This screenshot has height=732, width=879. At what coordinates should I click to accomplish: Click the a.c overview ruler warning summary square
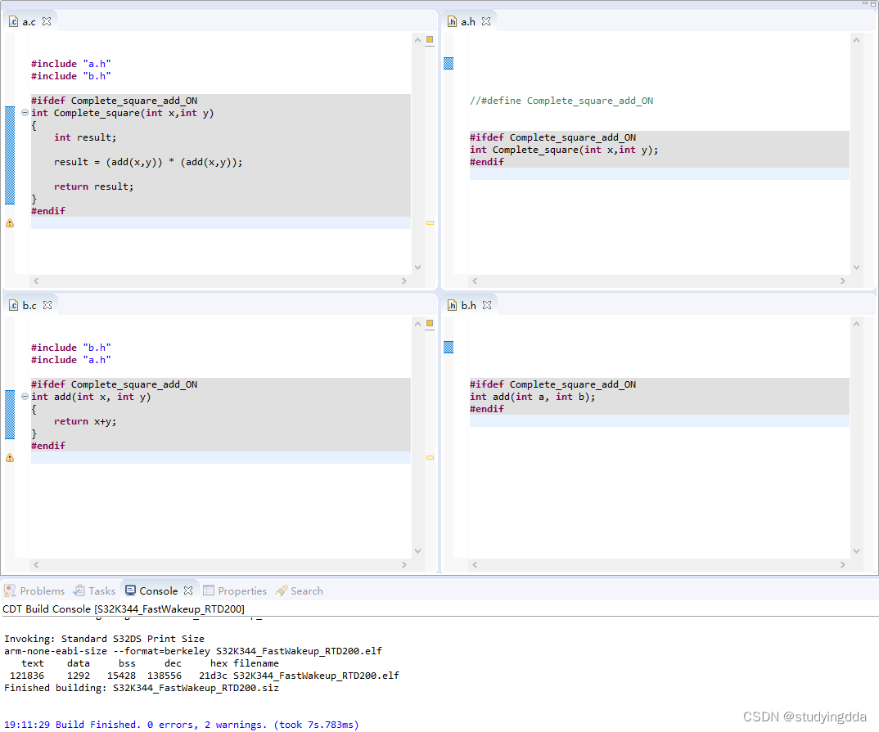tap(430, 39)
